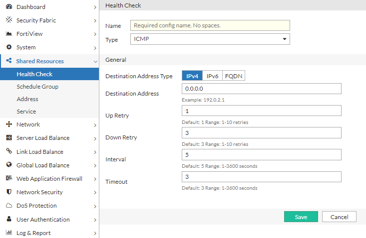This screenshot has height=238, width=366.
Task: Focus the Name input field
Action: tap(210, 25)
